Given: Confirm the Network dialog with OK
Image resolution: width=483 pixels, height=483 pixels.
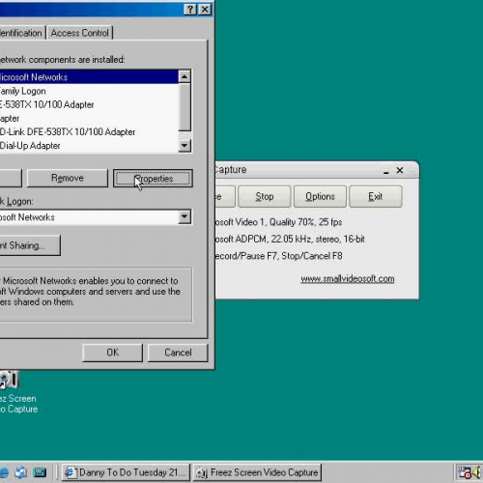Looking at the screenshot, I should coord(112,353).
